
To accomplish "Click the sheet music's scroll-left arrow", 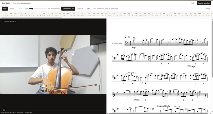I will [107, 113].
